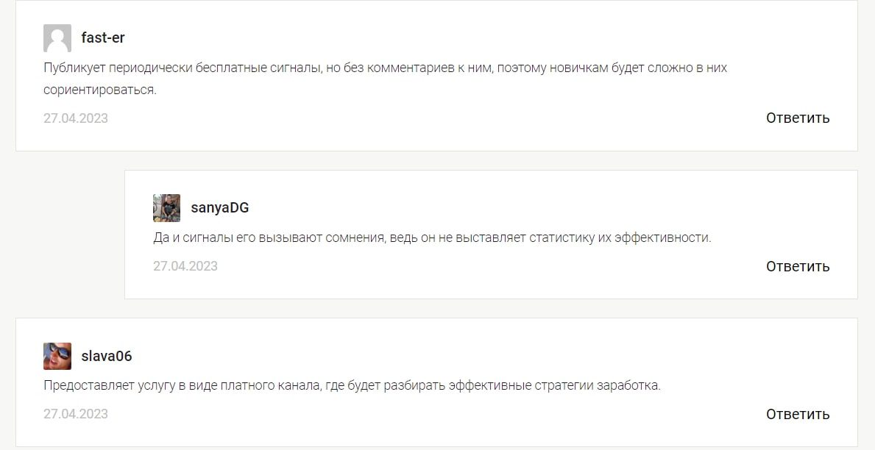Open the fast-er username link

(103, 38)
